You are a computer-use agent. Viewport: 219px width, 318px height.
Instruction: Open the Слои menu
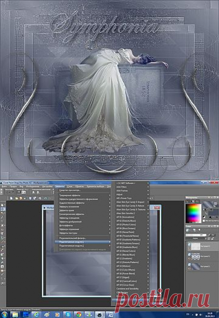pyautogui.click(x=70, y=186)
